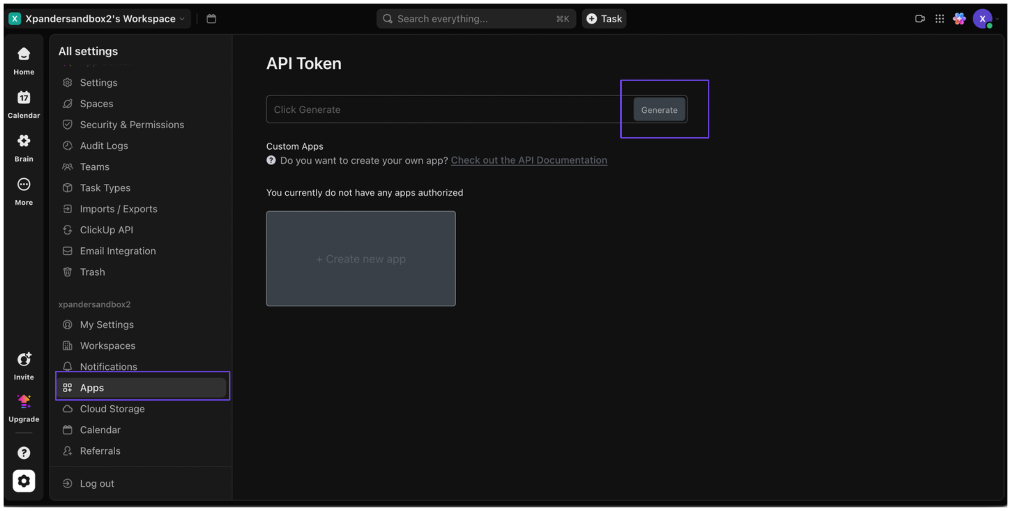Open the help question mark icon
The width and height of the screenshot is (1011, 511).
click(23, 453)
